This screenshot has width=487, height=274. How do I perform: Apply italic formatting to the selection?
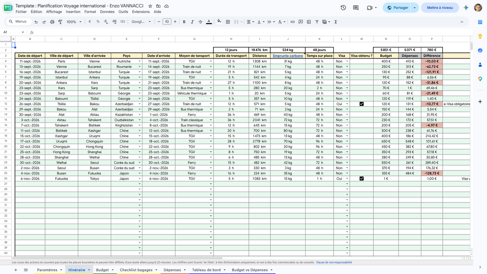coord(192,22)
